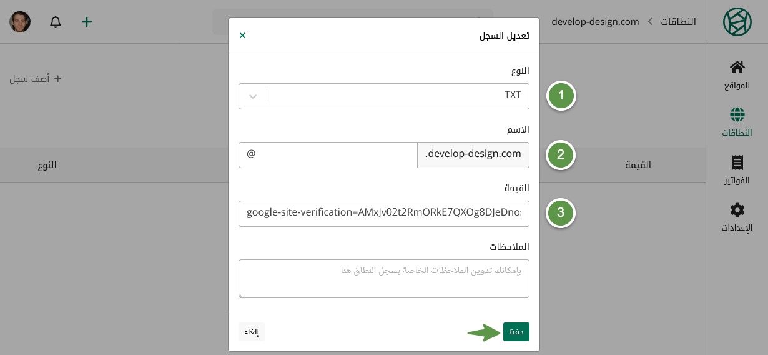Image resolution: width=768 pixels, height=355 pixels.
Task: Save the record with حفظ button
Action: [516, 332]
